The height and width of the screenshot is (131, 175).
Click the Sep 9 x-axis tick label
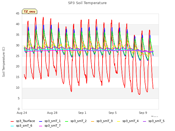(143, 113)
